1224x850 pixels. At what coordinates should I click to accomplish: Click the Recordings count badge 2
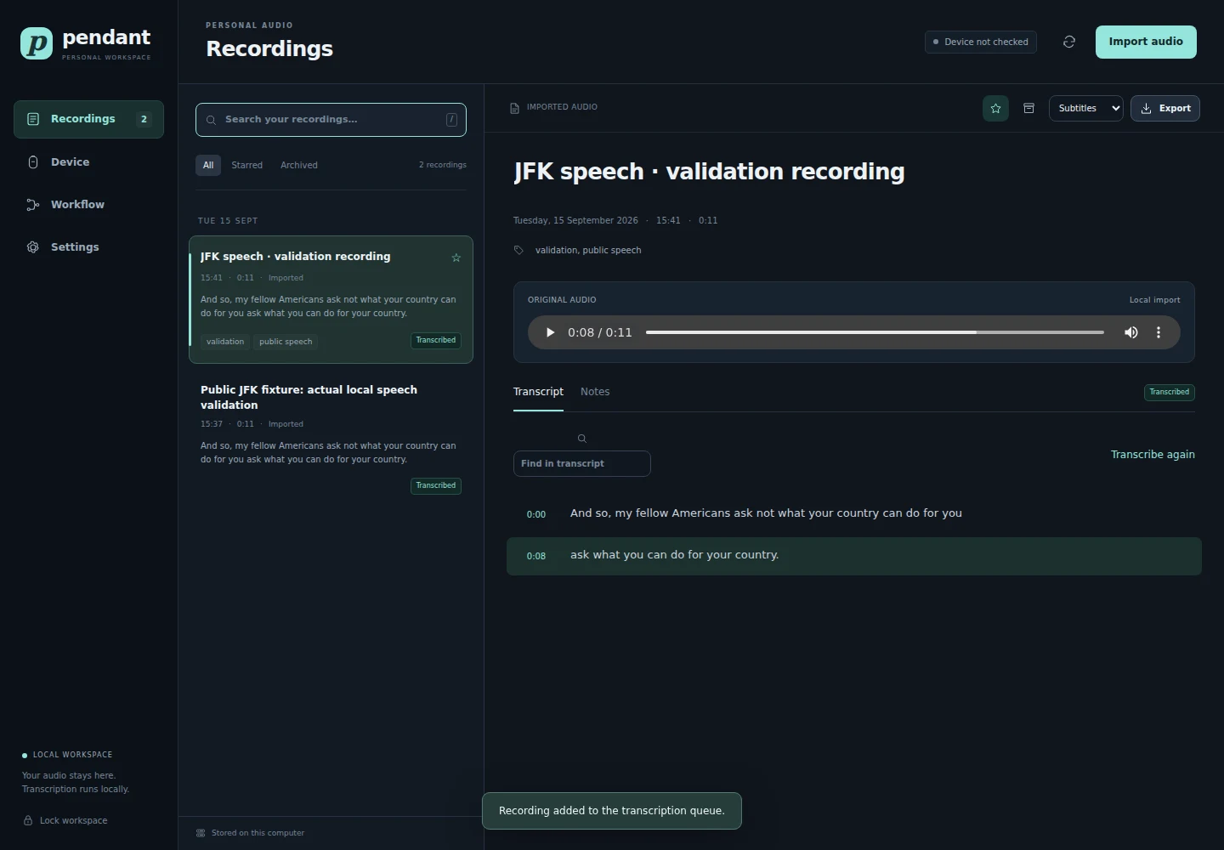144,119
